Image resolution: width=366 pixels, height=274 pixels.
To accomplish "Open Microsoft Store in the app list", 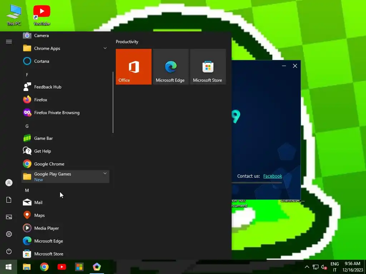I will [x=65, y=254].
